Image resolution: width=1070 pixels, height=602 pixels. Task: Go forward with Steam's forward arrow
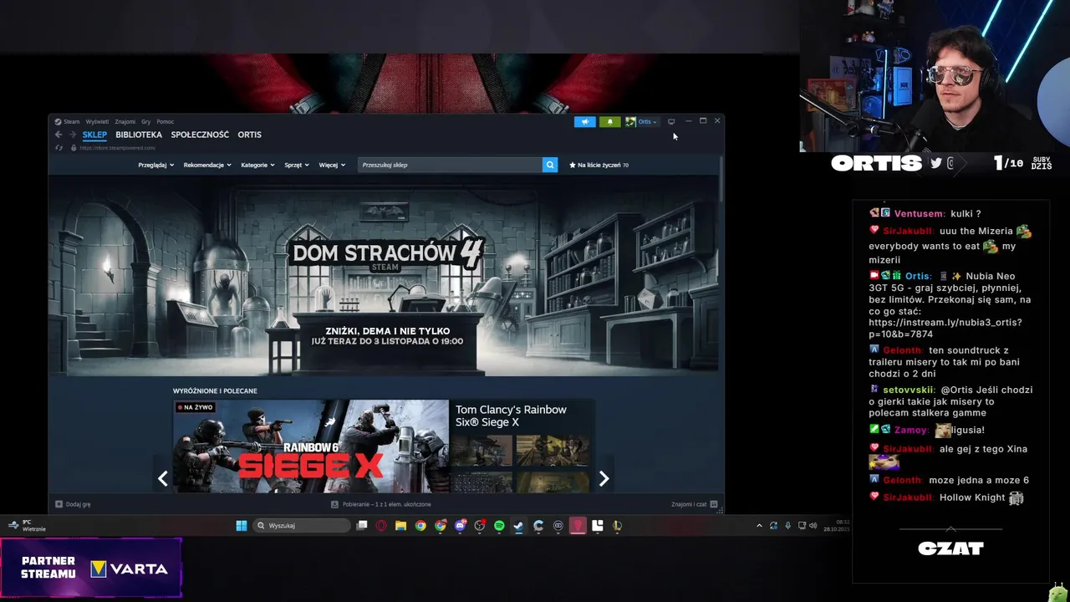pos(73,135)
